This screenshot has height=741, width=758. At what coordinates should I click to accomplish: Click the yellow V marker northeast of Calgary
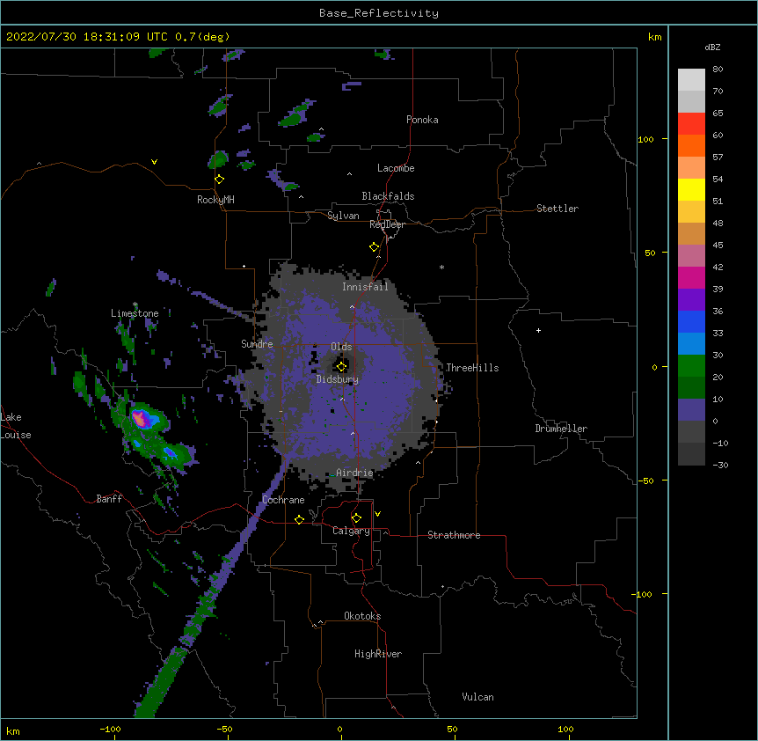377,514
